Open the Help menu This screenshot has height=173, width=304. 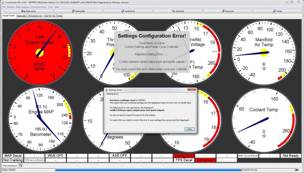pos(57,7)
